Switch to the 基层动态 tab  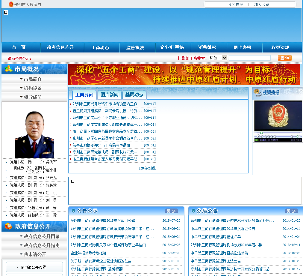click(134, 95)
